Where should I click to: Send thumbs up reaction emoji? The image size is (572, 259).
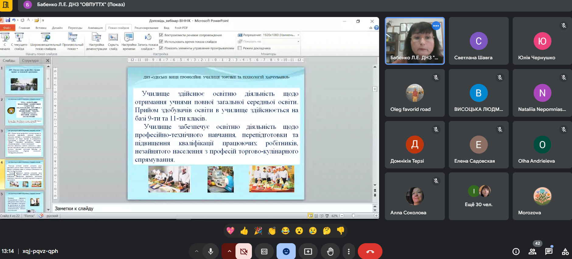click(244, 231)
